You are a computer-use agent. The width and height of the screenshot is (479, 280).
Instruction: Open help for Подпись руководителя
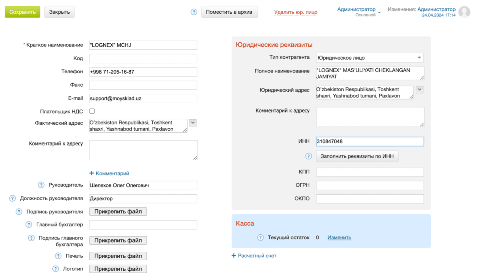(x=19, y=212)
